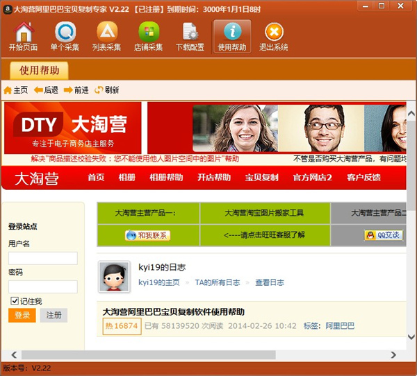417x376 pixels.
Task: Click the 热 16874 badge
Action: click(x=122, y=326)
